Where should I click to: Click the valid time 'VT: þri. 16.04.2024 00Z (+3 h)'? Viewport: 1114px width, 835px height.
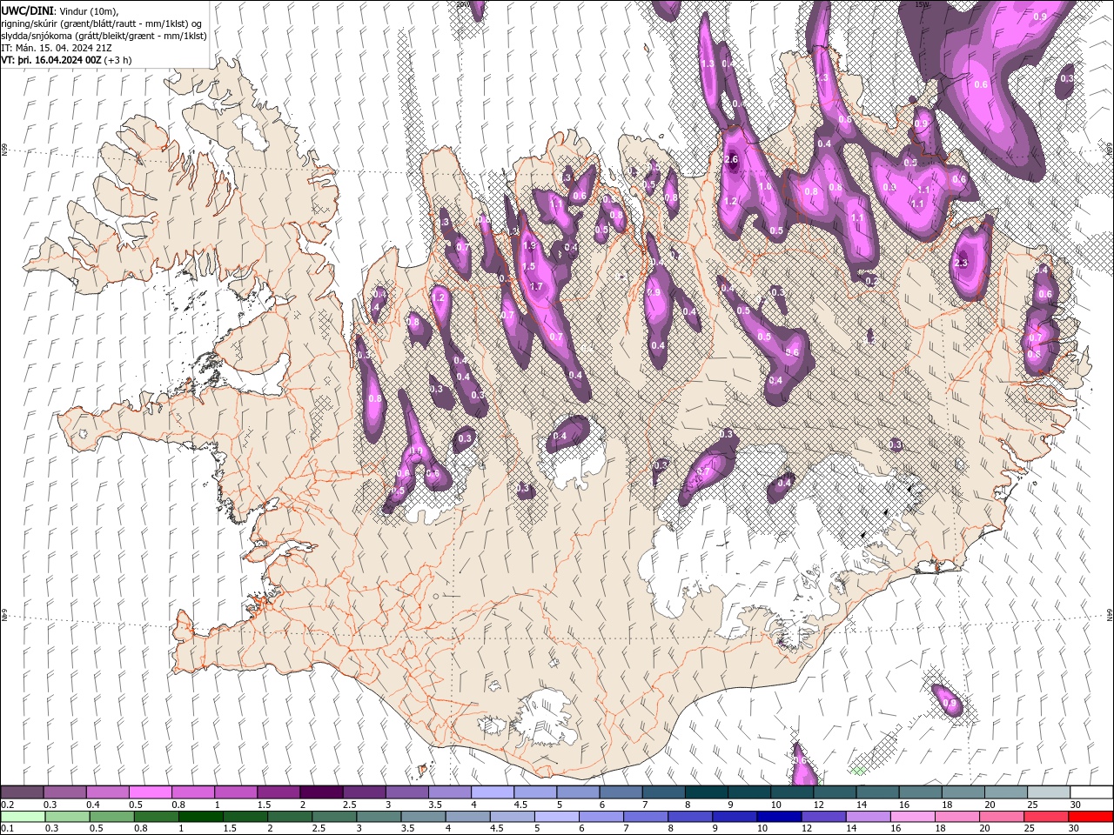coord(67,60)
